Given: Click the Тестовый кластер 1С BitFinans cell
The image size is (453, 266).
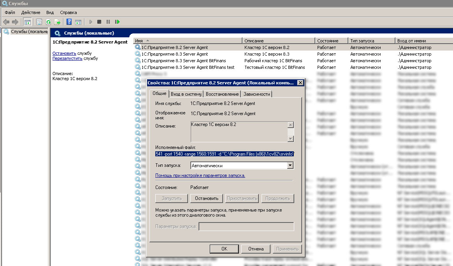Looking at the screenshot, I should pos(275,67).
